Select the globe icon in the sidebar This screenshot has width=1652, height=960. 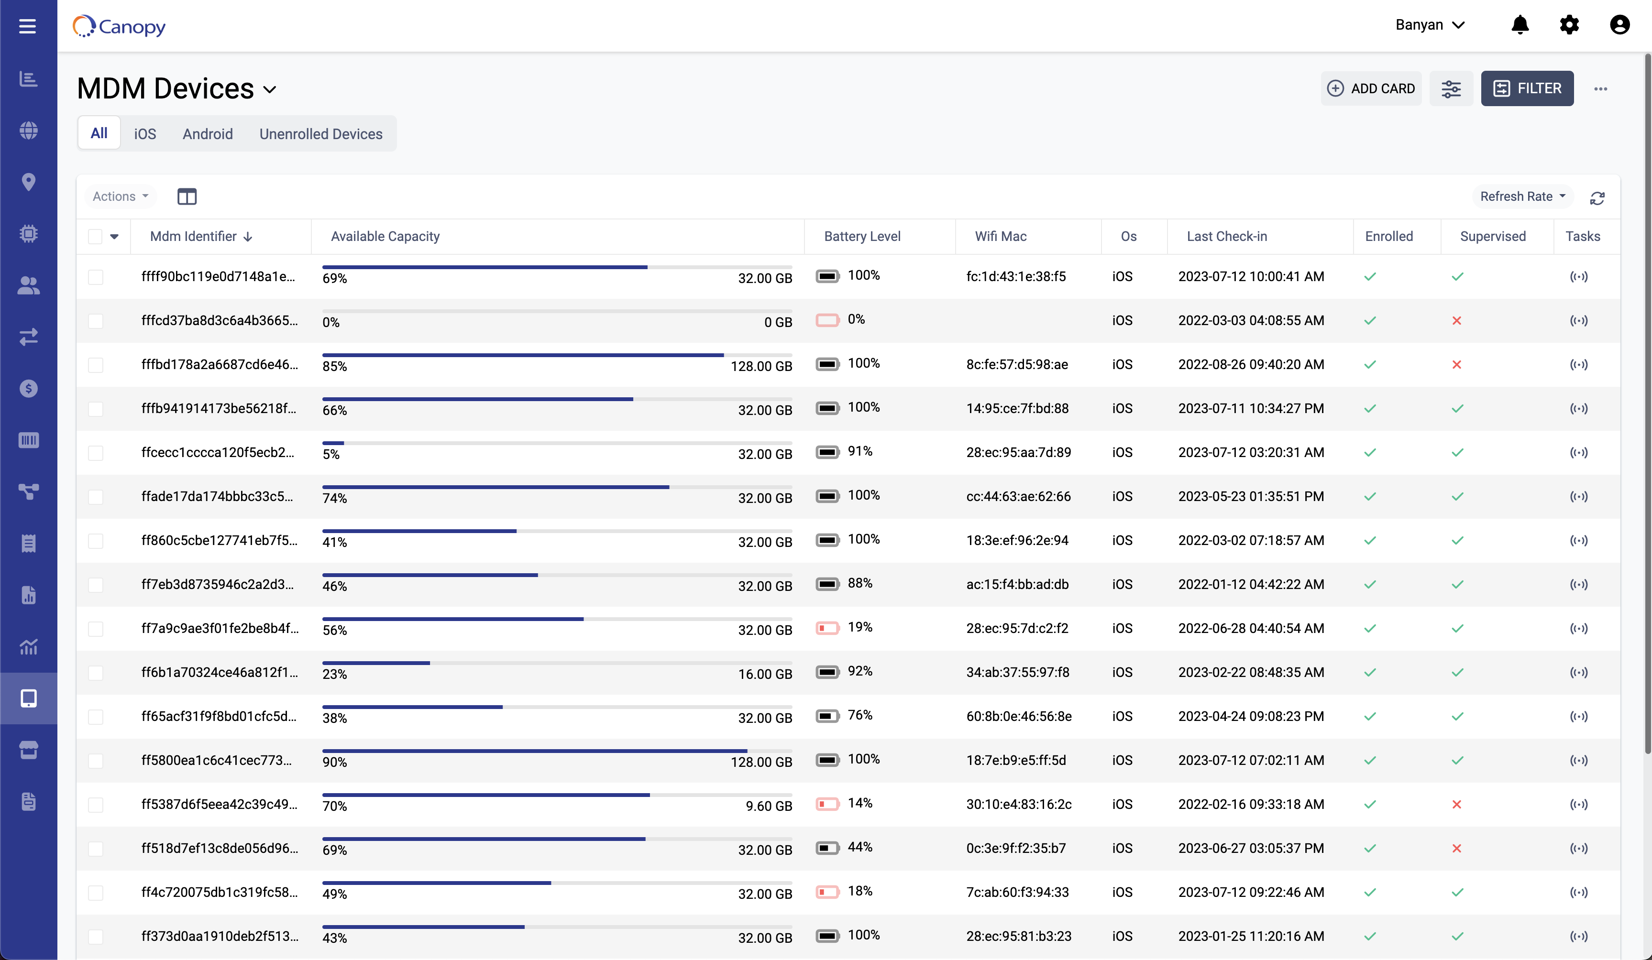click(x=29, y=131)
